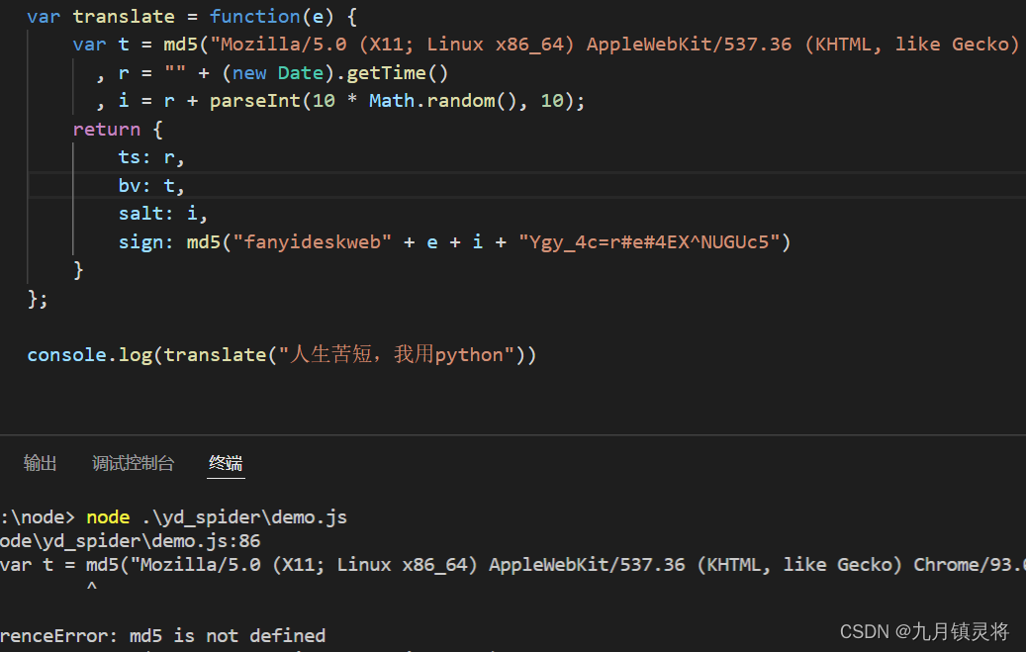
Task: Open the 调试控制台 panel tab
Action: tap(133, 463)
